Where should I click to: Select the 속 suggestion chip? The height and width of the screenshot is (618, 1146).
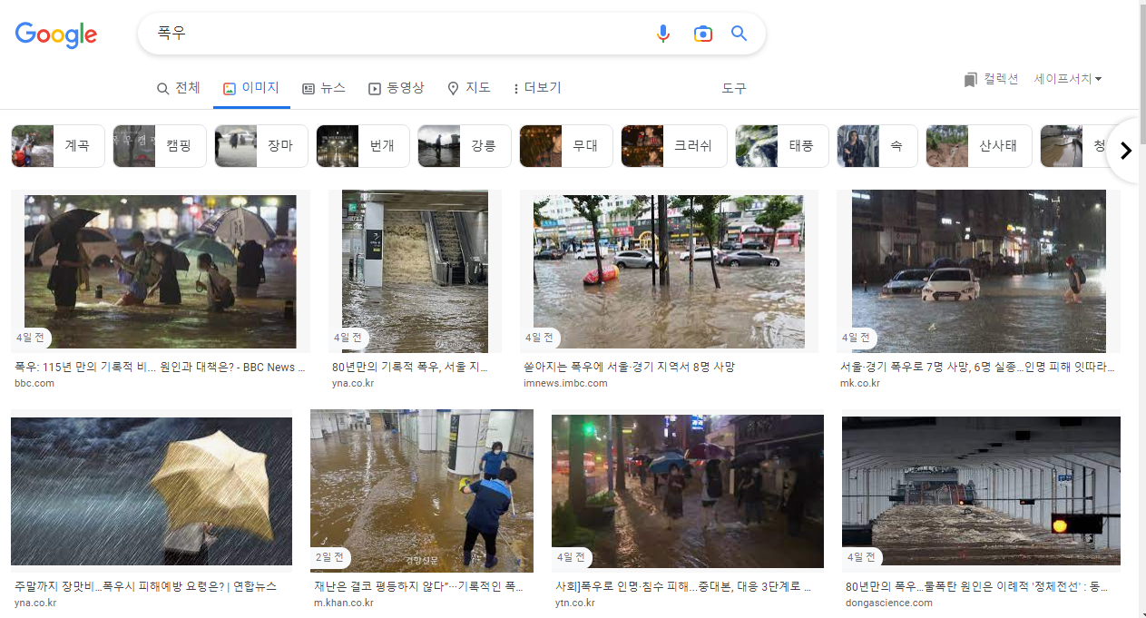[x=877, y=146]
